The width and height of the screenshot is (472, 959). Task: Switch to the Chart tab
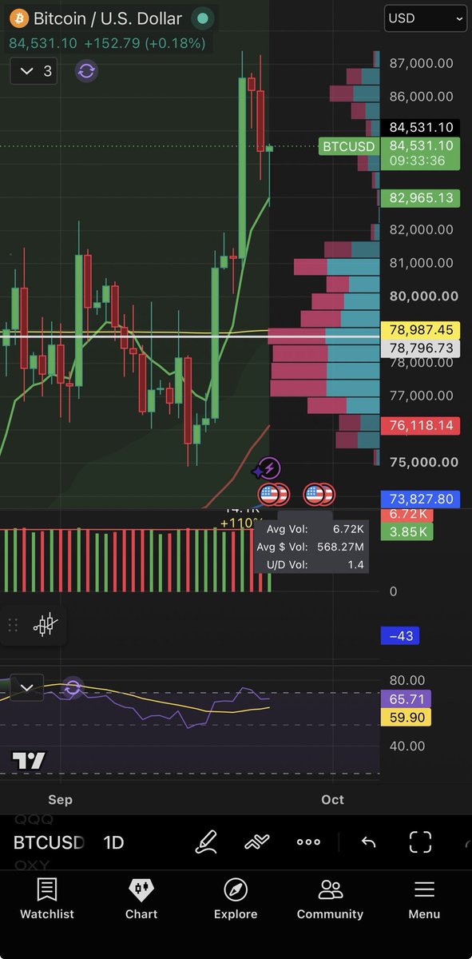point(141,900)
